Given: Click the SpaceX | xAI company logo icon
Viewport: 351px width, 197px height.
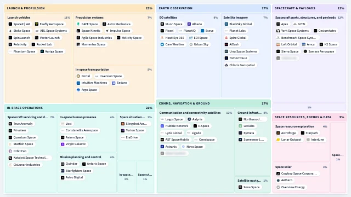Looking at the screenshot, I should pyautogui.click(x=10, y=24).
